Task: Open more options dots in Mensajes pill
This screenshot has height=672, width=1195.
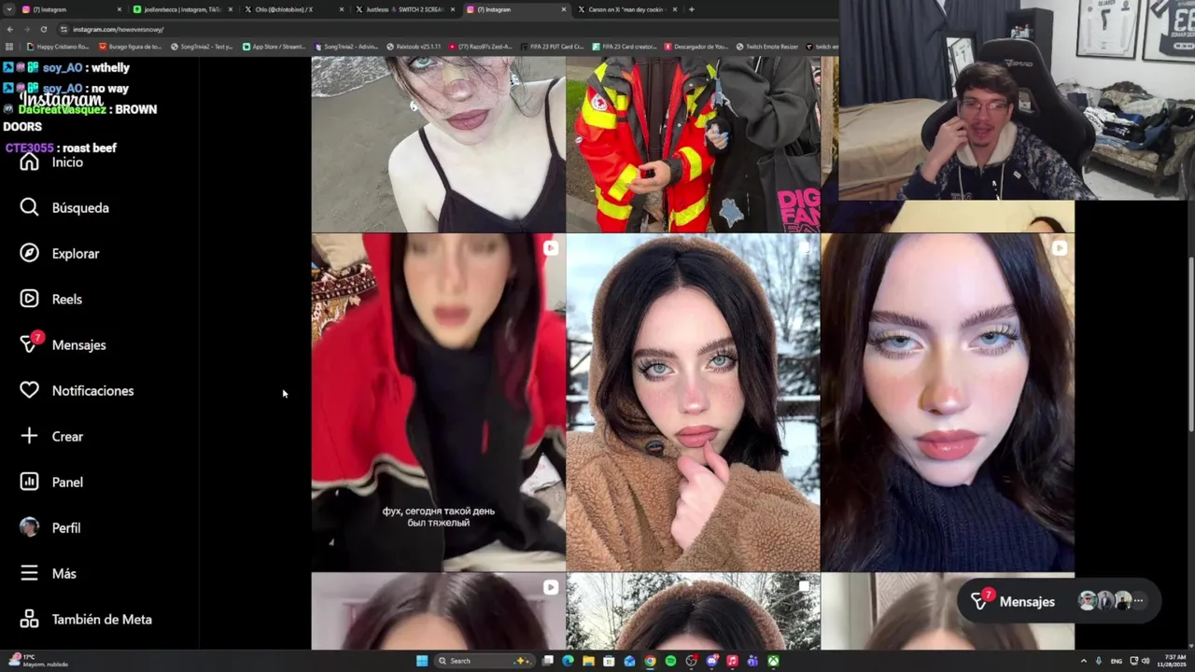Action: click(x=1138, y=601)
